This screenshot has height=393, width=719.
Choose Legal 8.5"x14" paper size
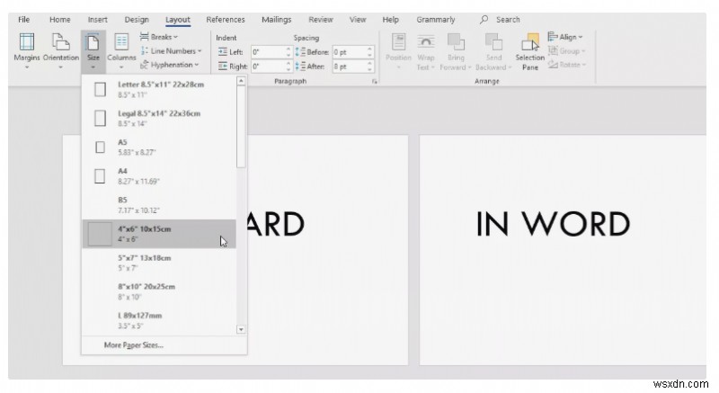tap(159, 119)
